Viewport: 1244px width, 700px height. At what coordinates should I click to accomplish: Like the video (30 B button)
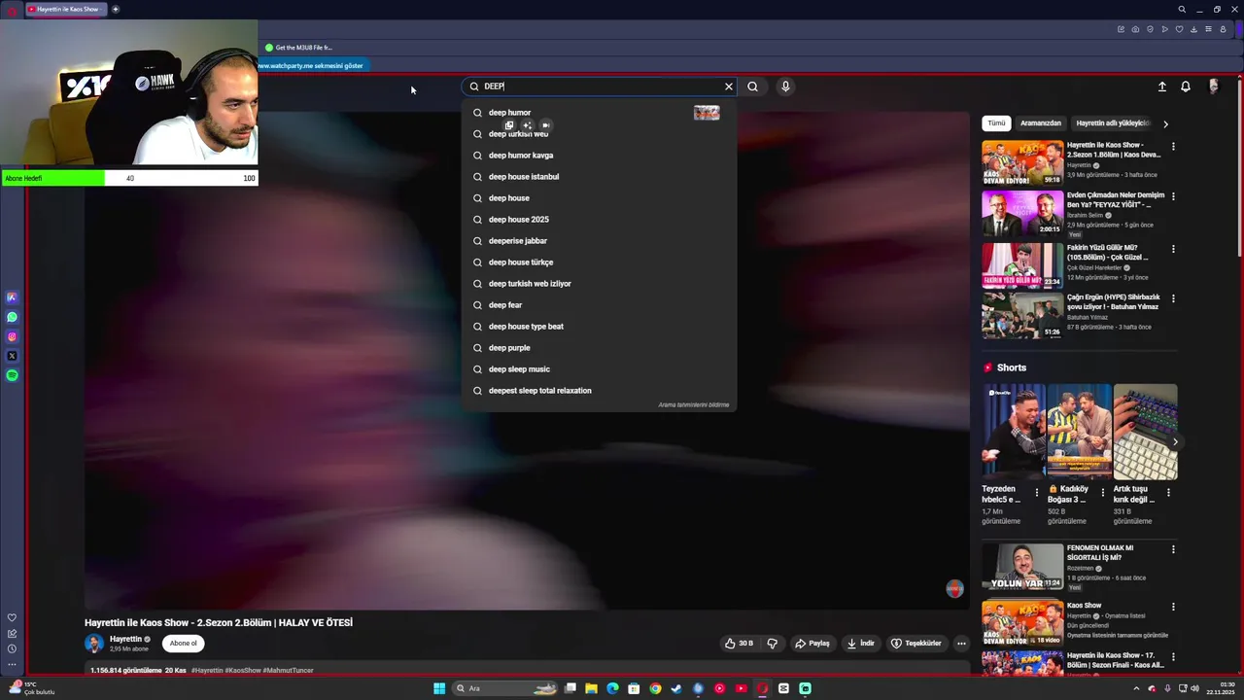(x=739, y=643)
